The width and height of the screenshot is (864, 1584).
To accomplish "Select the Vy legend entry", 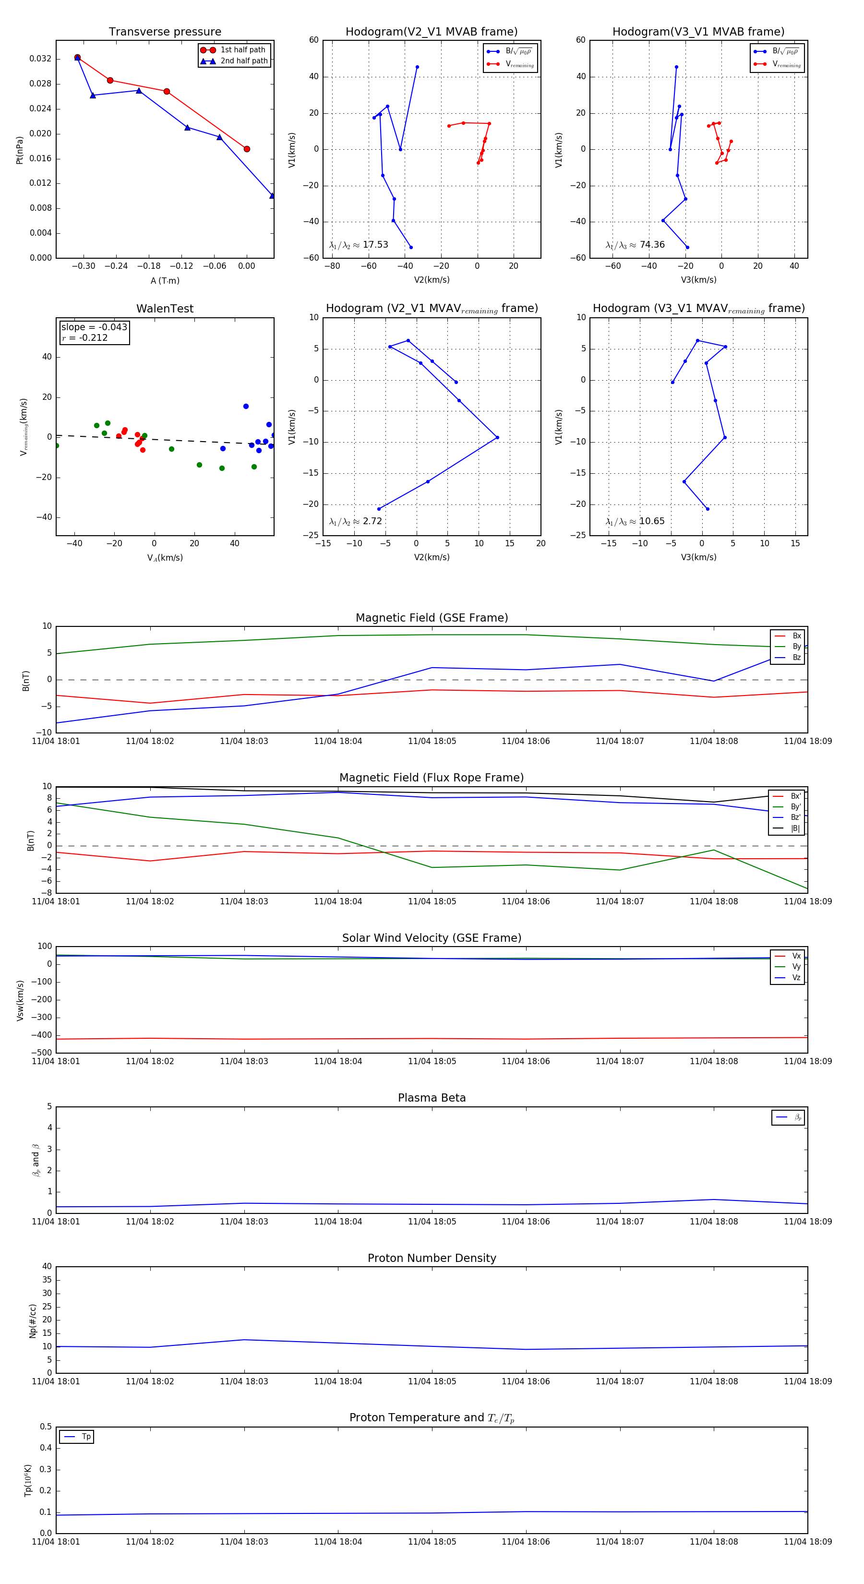I will point(788,967).
